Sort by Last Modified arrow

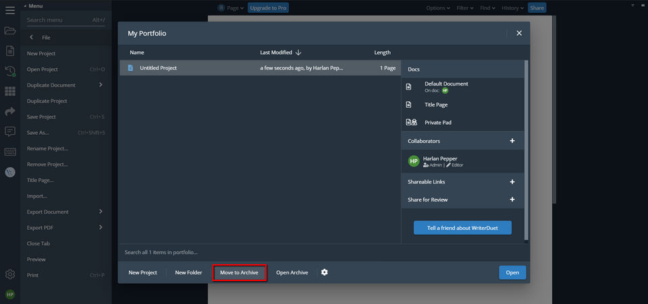[x=298, y=53]
